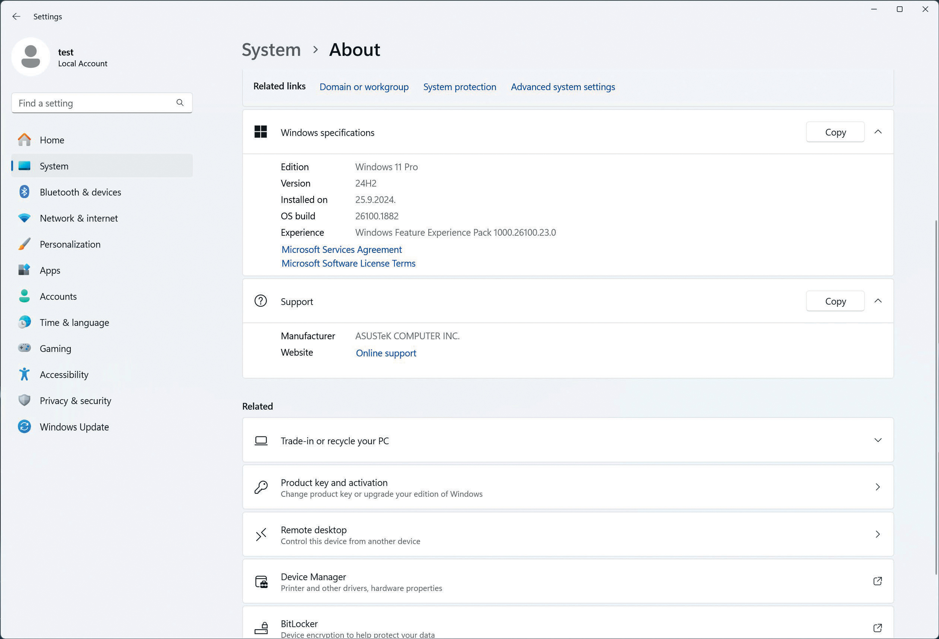
Task: Maximize the Settings window
Action: click(899, 9)
